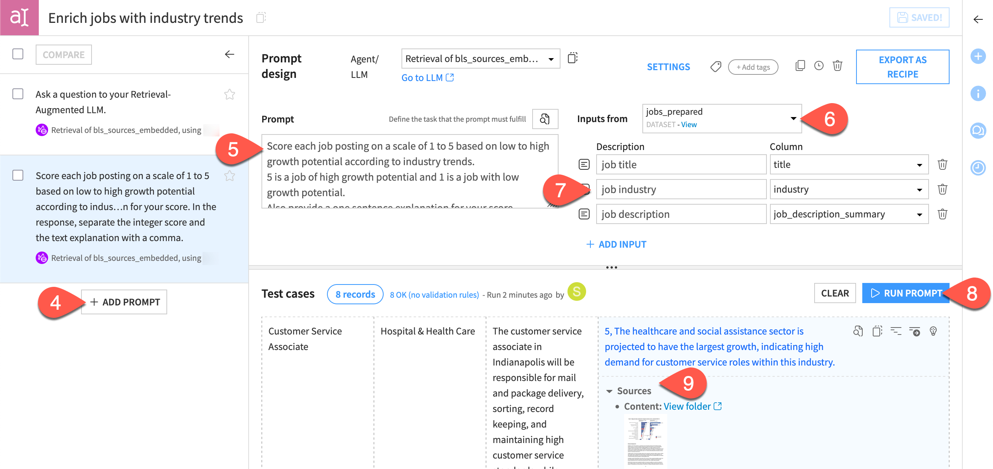Open prompt history clock icon
Viewport: 993px width, 469px height.
click(818, 66)
